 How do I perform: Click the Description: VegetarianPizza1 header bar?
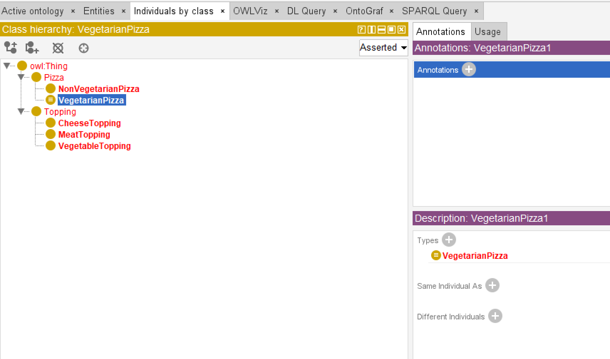pos(511,218)
